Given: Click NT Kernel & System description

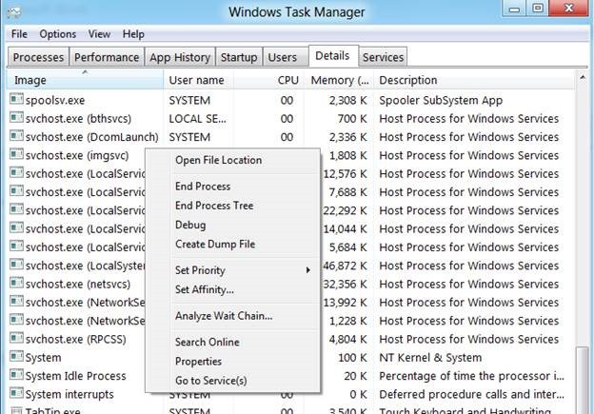Looking at the screenshot, I should pyautogui.click(x=430, y=358).
